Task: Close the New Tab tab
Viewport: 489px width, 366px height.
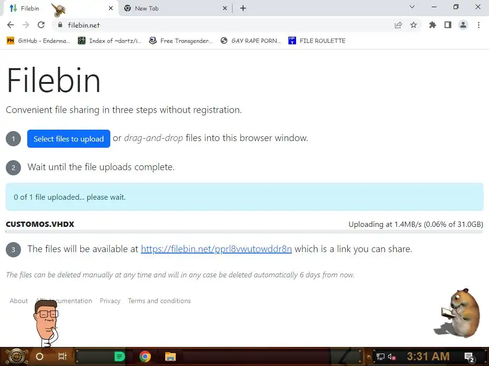Action: [225, 9]
